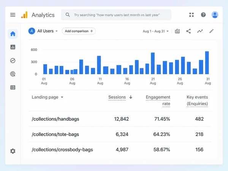Click the 06 Aug axis label
The width and height of the screenshot is (228, 171).
point(72,81)
